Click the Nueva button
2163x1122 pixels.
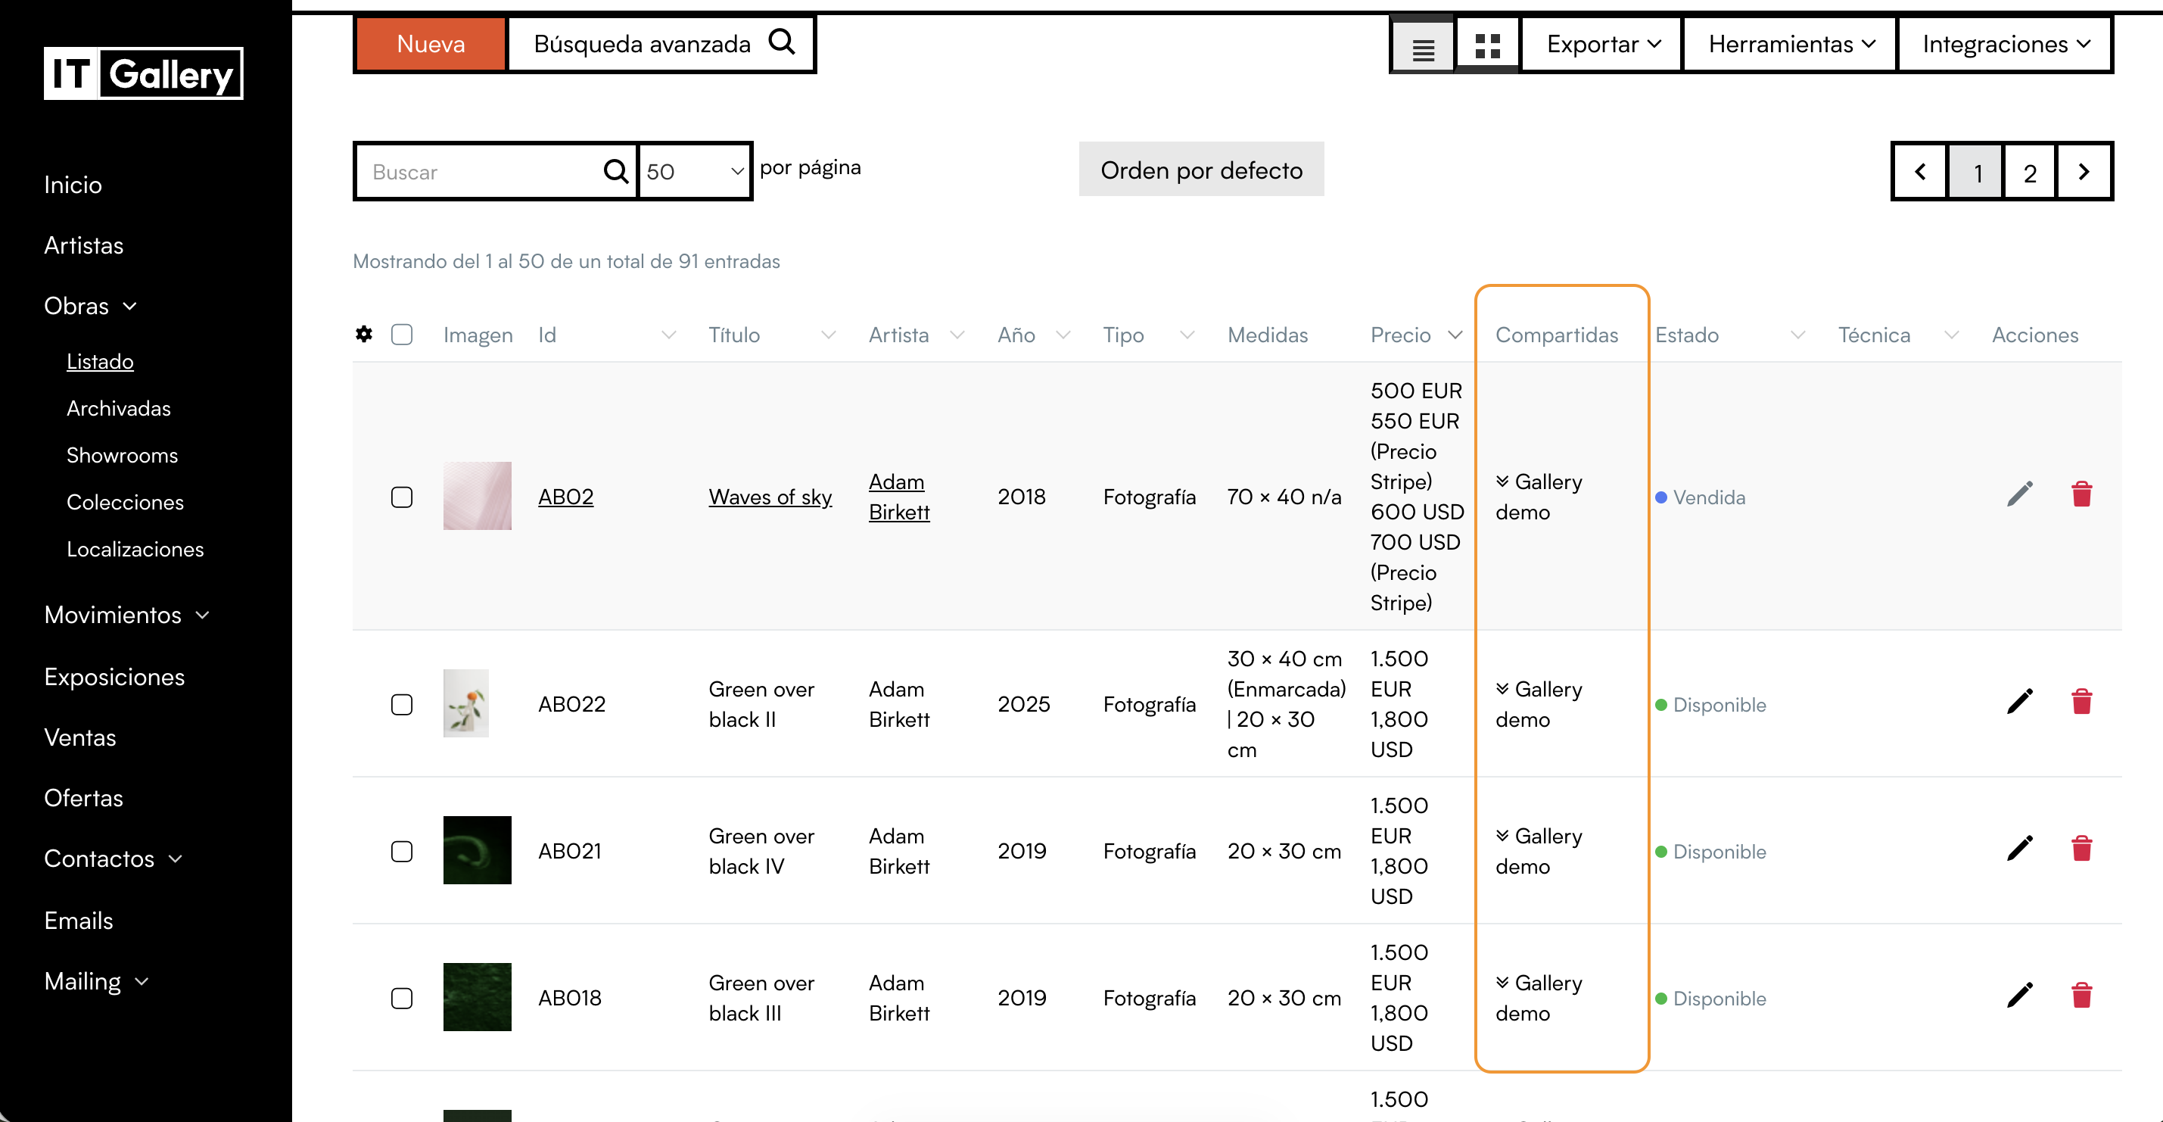[431, 45]
